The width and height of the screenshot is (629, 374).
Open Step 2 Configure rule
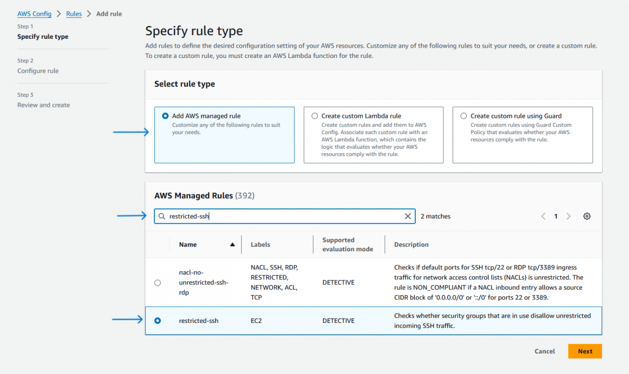point(38,71)
